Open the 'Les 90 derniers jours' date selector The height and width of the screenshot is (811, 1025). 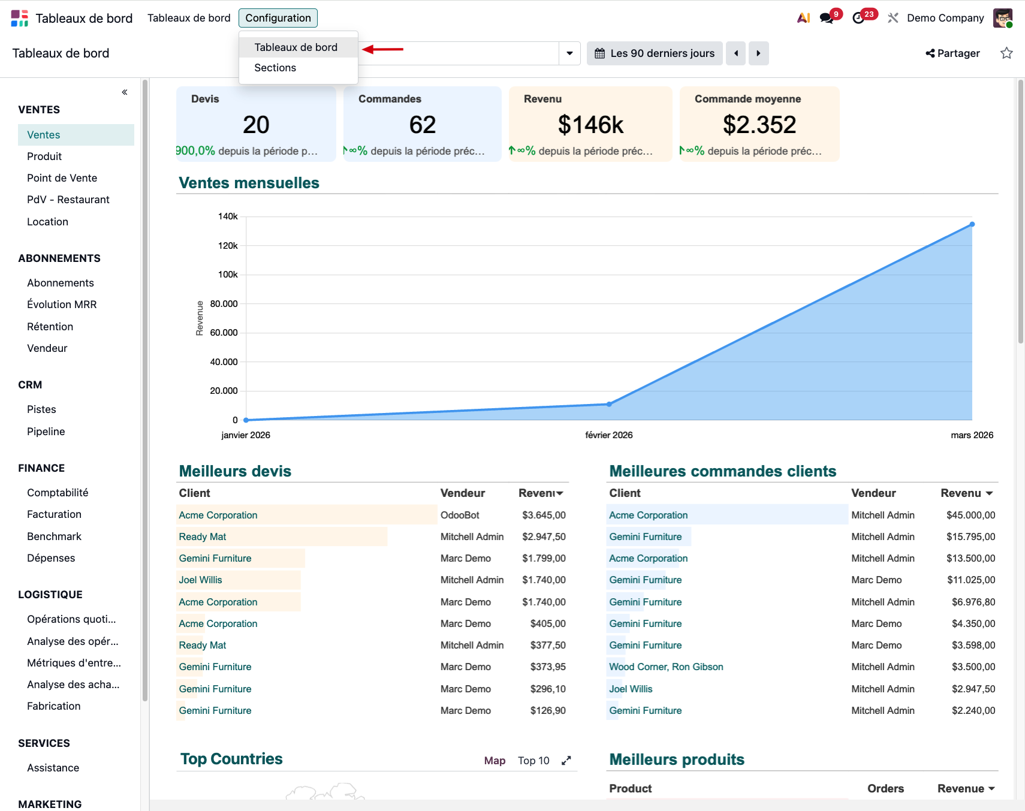click(655, 53)
